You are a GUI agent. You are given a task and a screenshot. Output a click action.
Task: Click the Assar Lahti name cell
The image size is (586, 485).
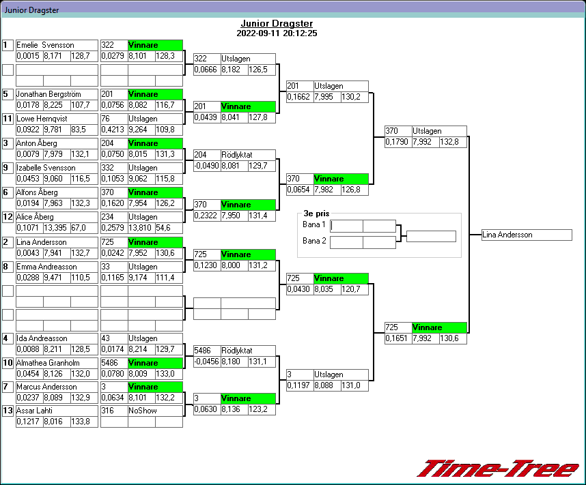click(57, 411)
